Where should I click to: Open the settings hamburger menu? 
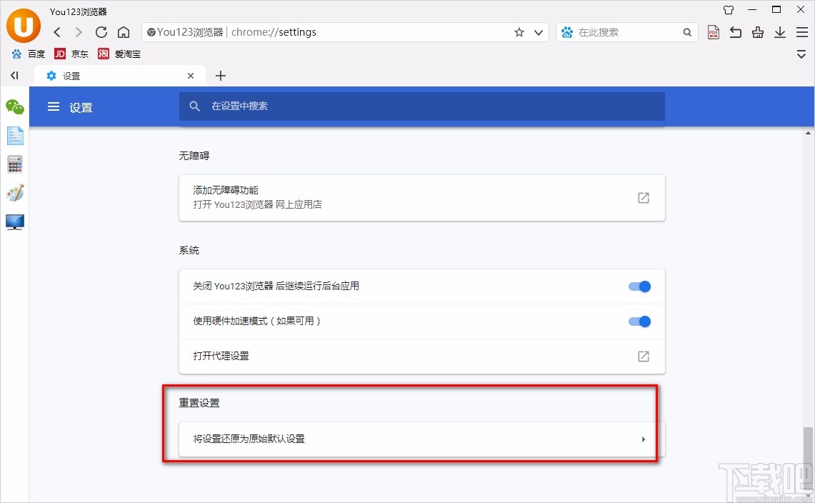tap(53, 107)
